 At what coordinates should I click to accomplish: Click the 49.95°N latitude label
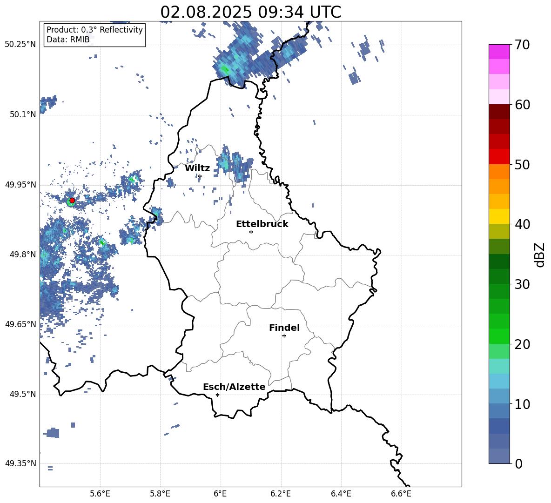tap(20, 185)
